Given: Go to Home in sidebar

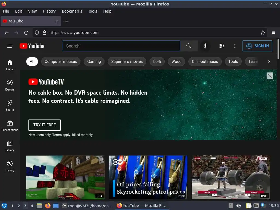Looking at the screenshot, I should click(x=10, y=65).
